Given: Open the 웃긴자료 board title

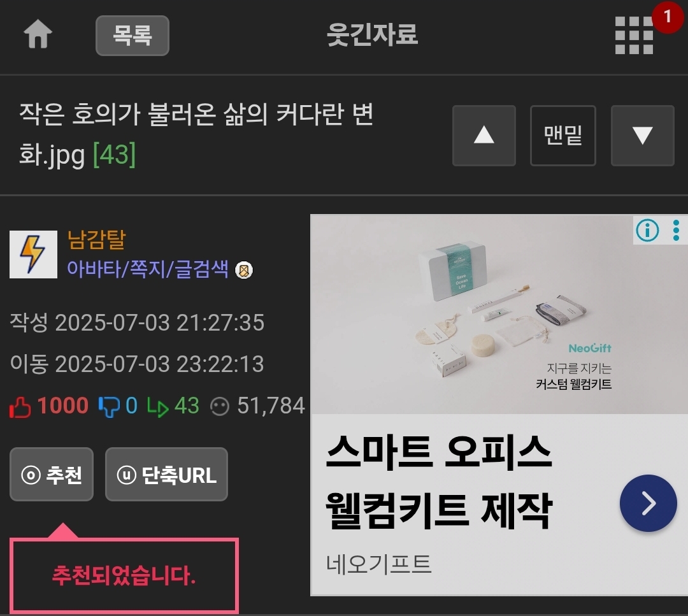Looking at the screenshot, I should (373, 34).
